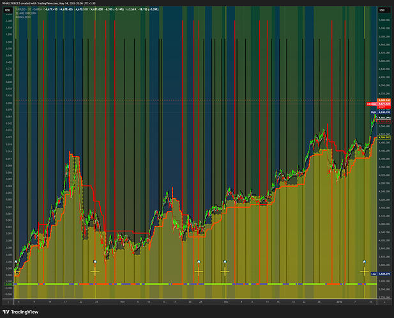Click the 2026 label on the time axis
The width and height of the screenshot is (394, 318).
click(x=339, y=302)
